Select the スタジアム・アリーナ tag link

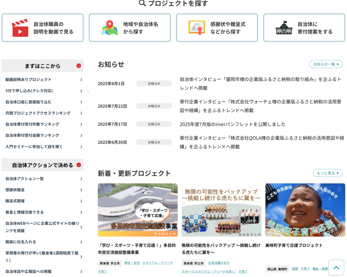tap(157, 263)
